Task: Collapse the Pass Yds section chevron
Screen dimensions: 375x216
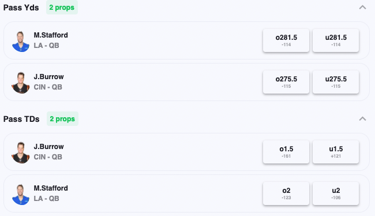Action: pyautogui.click(x=362, y=8)
